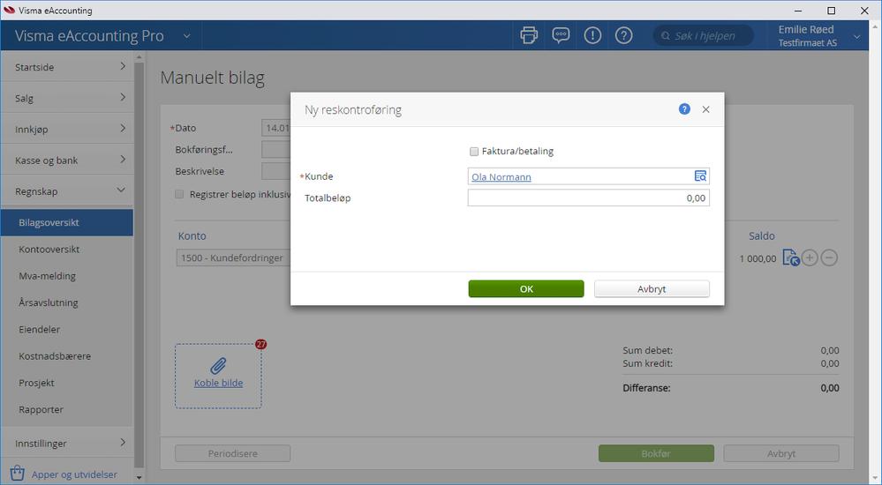Click the Ola Normann customer link

click(x=501, y=177)
